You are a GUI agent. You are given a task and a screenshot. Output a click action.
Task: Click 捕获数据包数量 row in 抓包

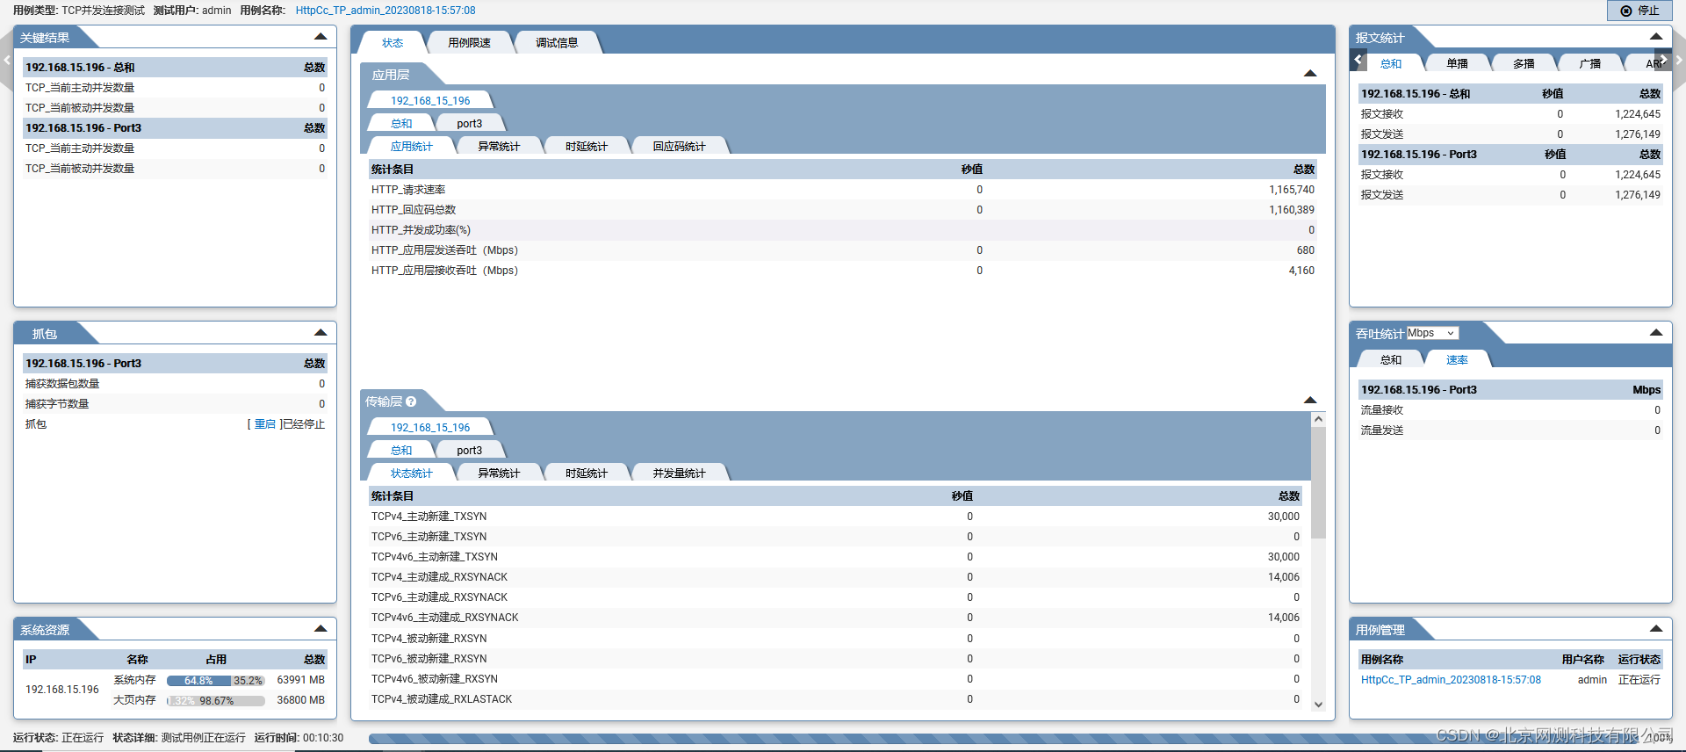click(175, 384)
